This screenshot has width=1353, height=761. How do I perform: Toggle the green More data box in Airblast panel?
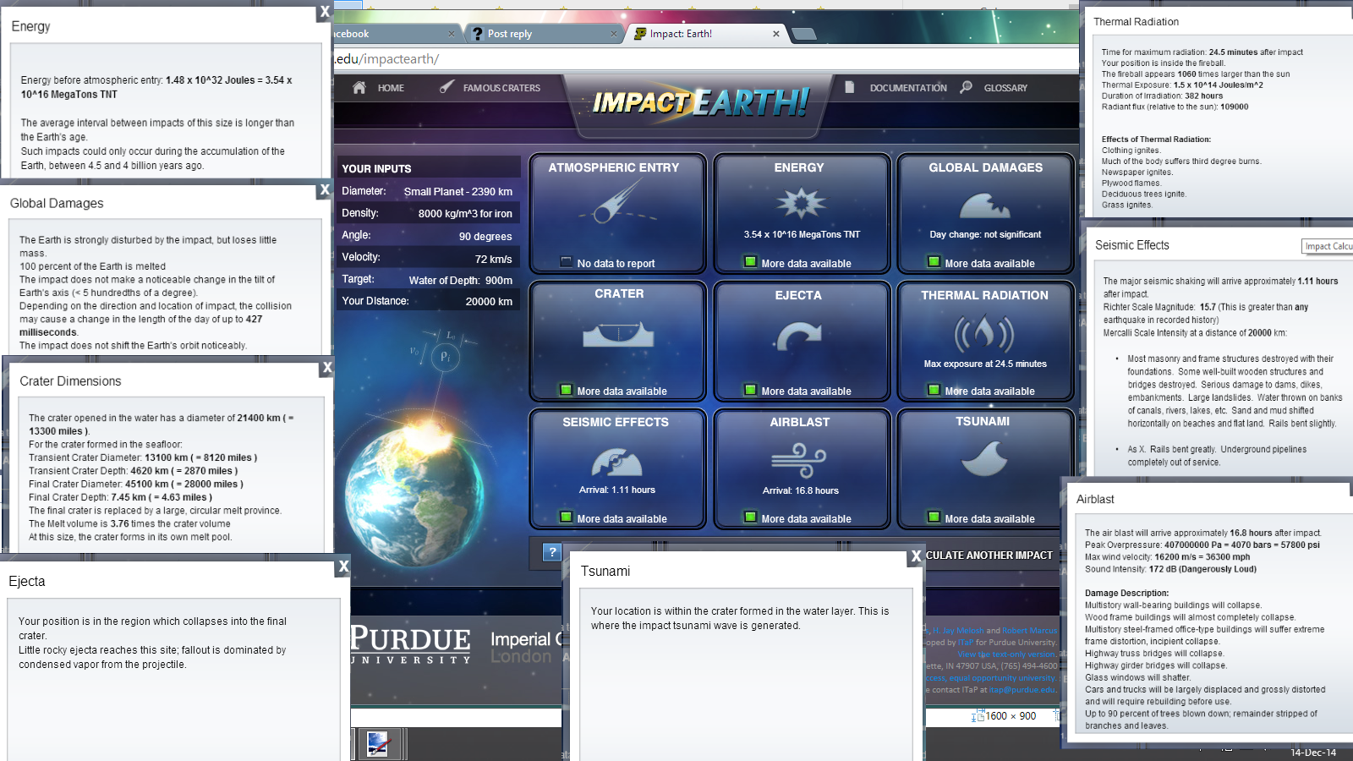(x=750, y=517)
